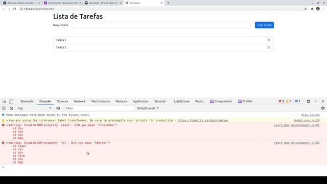Close the Bootstrap Close button browser tab

point(80,3)
